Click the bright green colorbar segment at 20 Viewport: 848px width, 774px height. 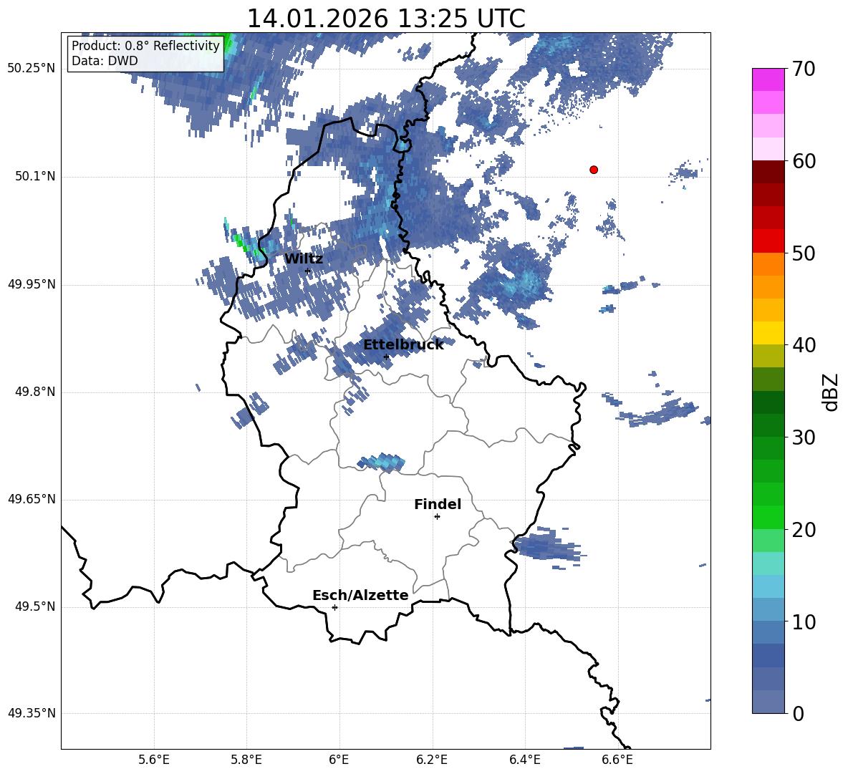[x=768, y=518]
